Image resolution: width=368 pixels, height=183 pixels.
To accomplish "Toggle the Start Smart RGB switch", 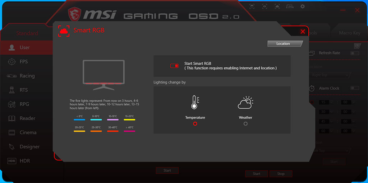I will coord(174,66).
